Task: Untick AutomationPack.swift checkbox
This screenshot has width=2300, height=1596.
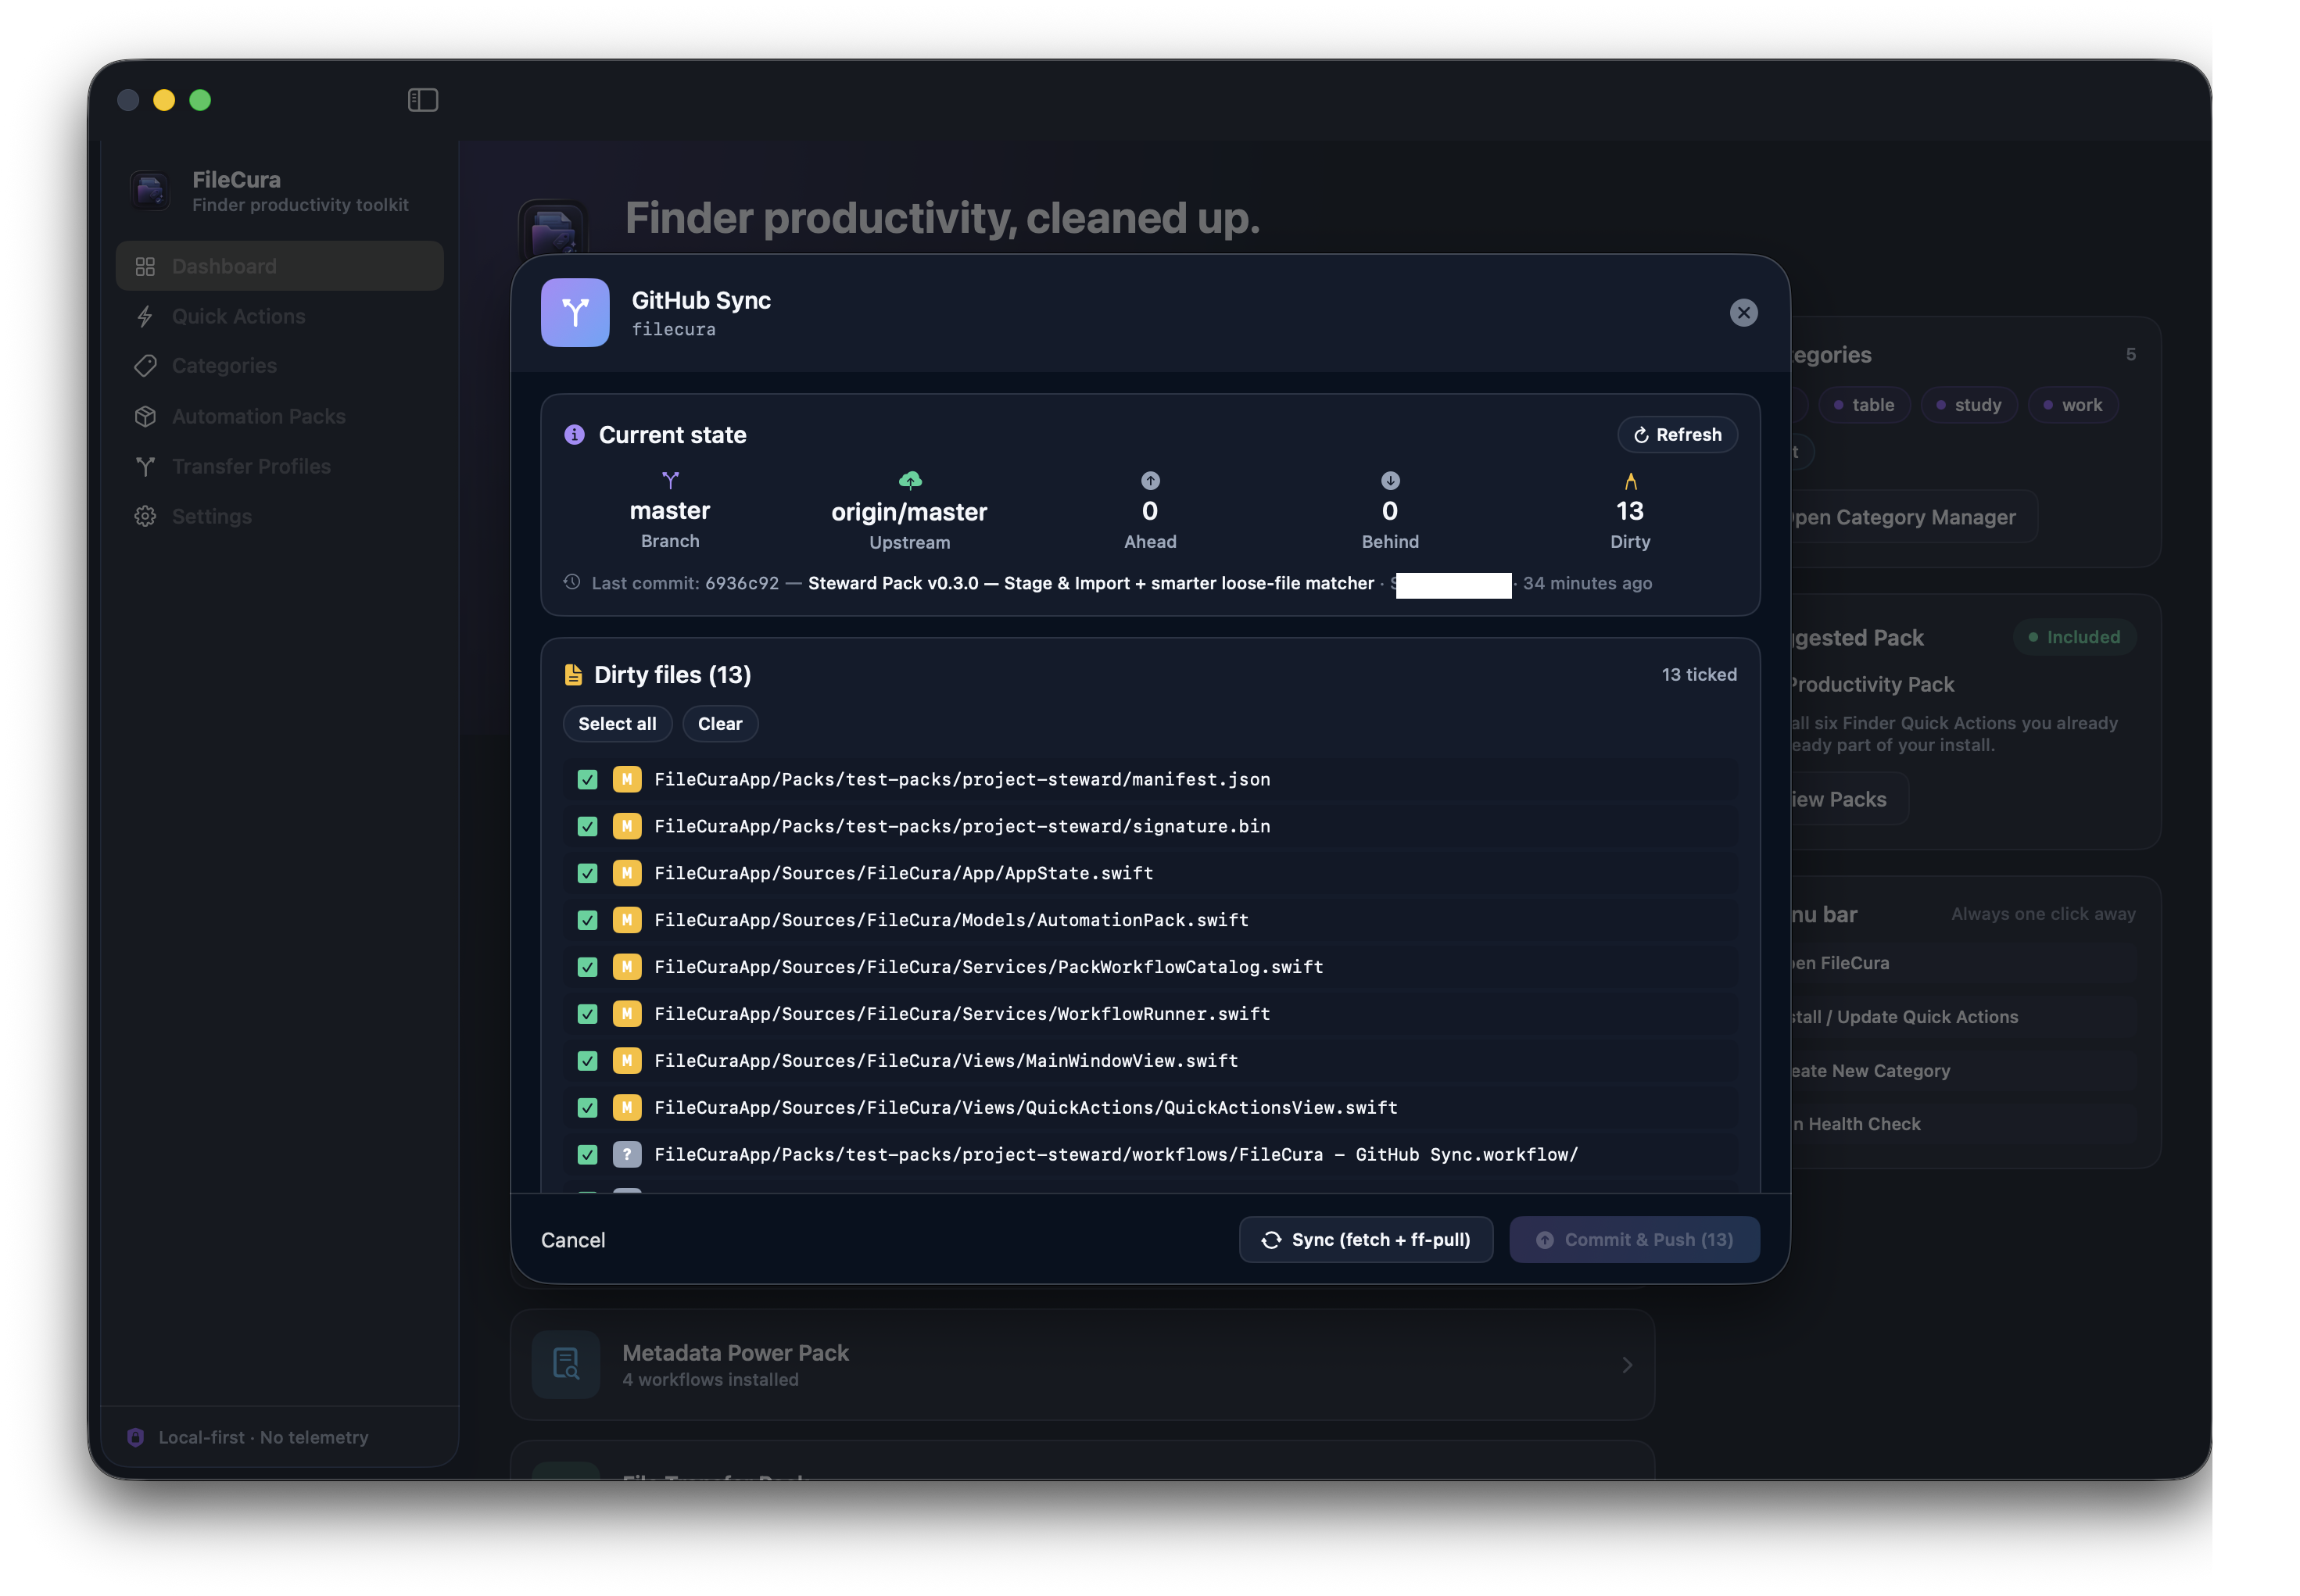Action: click(587, 920)
